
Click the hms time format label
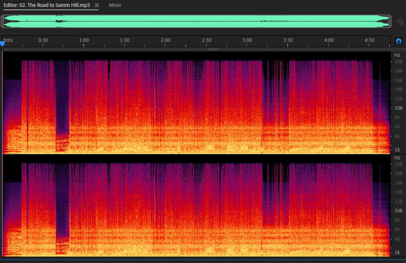click(8, 40)
